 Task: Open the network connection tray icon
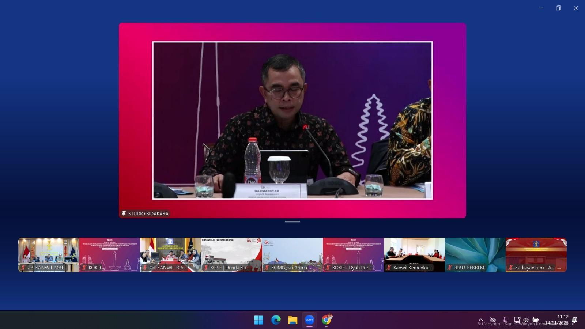click(517, 320)
